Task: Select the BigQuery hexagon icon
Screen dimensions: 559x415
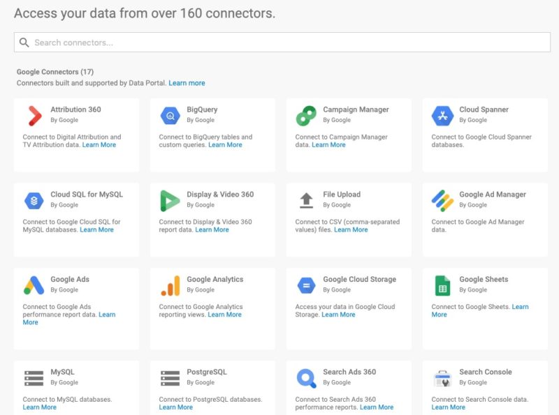Action: click(x=170, y=115)
